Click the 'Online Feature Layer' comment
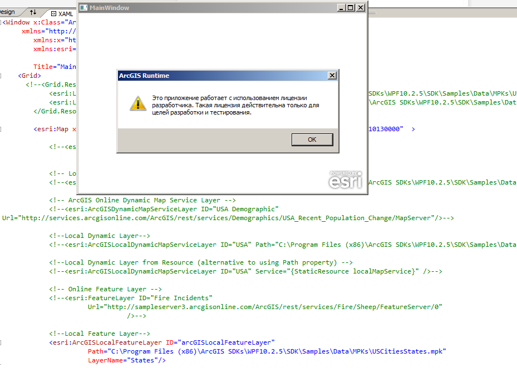Image resolution: width=517 pixels, height=368 pixels. 106,289
